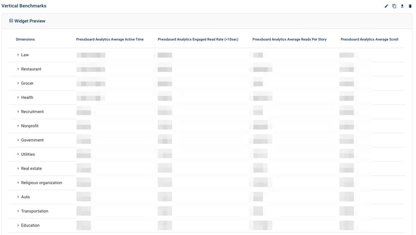This screenshot has width=416, height=235.
Task: Click the Engaged Read Rate (+10sec) header
Action: 198,39
